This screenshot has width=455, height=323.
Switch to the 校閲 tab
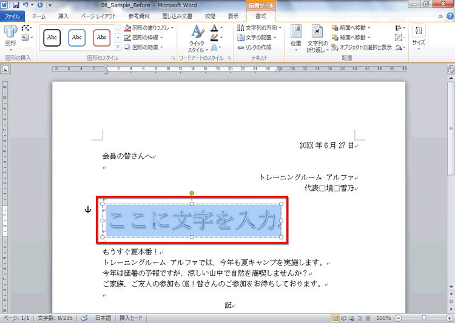coord(210,16)
